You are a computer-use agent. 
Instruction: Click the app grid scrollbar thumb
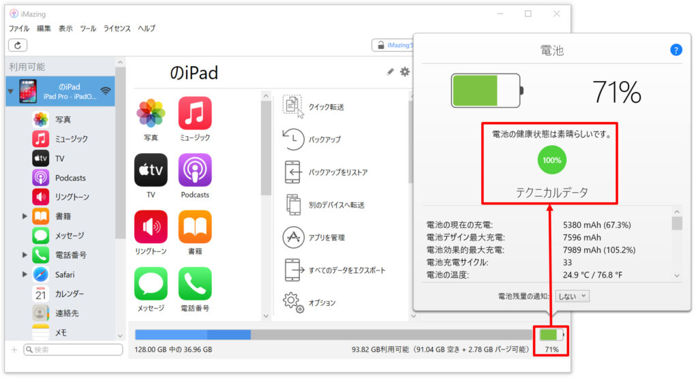tap(266, 148)
